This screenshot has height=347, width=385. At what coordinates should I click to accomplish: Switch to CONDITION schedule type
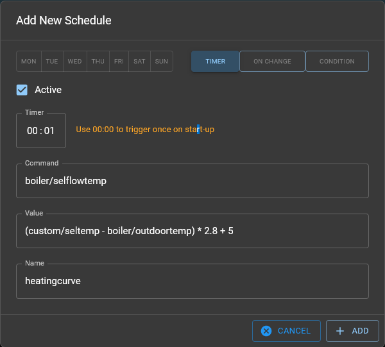(337, 62)
